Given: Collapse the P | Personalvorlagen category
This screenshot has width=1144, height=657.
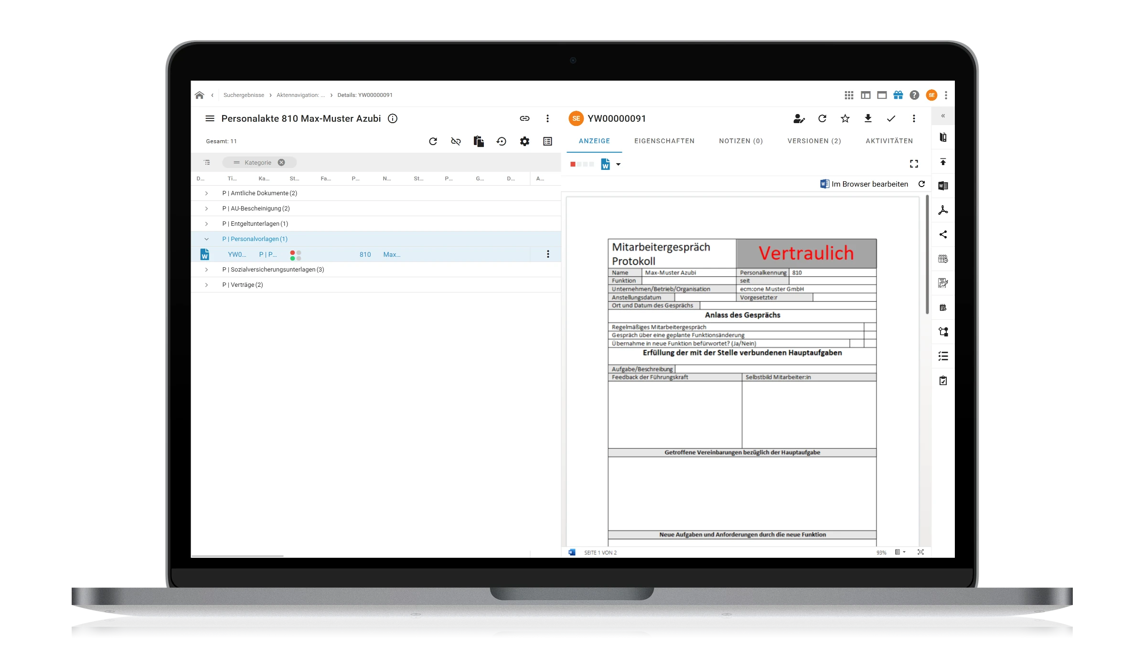Looking at the screenshot, I should [x=206, y=239].
